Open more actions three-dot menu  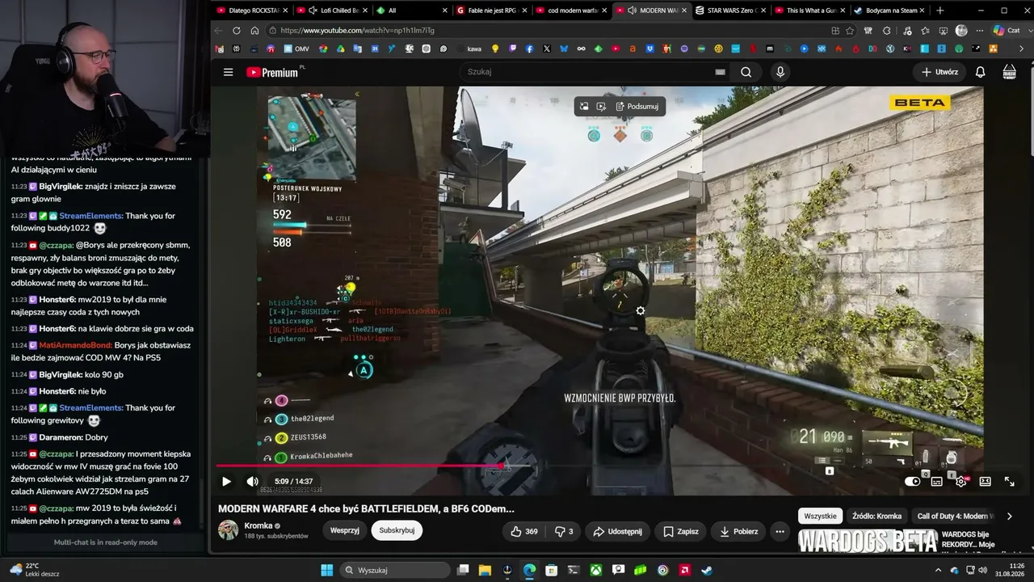[x=780, y=531]
